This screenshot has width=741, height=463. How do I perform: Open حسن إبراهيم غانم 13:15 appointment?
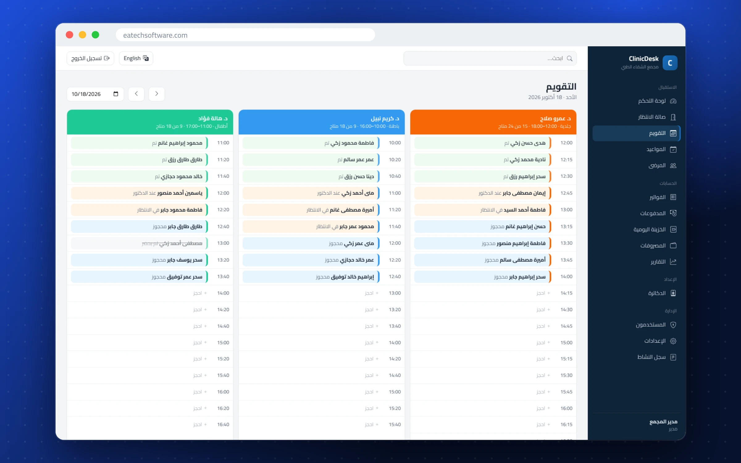tap(483, 226)
